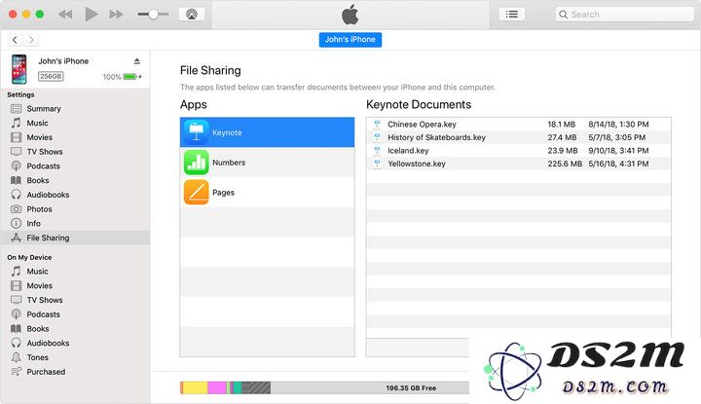Adjust the volume slider knob
Screen dimensions: 701x404
click(x=154, y=15)
